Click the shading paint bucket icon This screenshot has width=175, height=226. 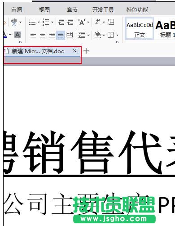pyautogui.click(x=97, y=35)
